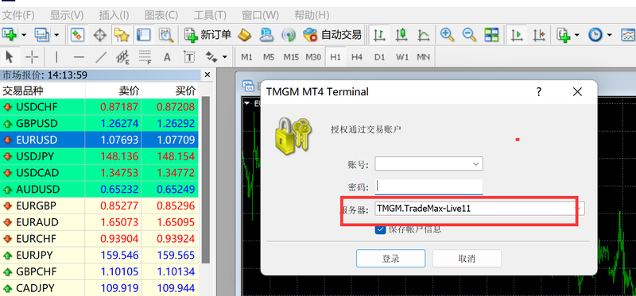Expand the EURUSD chart title dropdown triangle
The image size is (636, 296).
click(247, 103)
